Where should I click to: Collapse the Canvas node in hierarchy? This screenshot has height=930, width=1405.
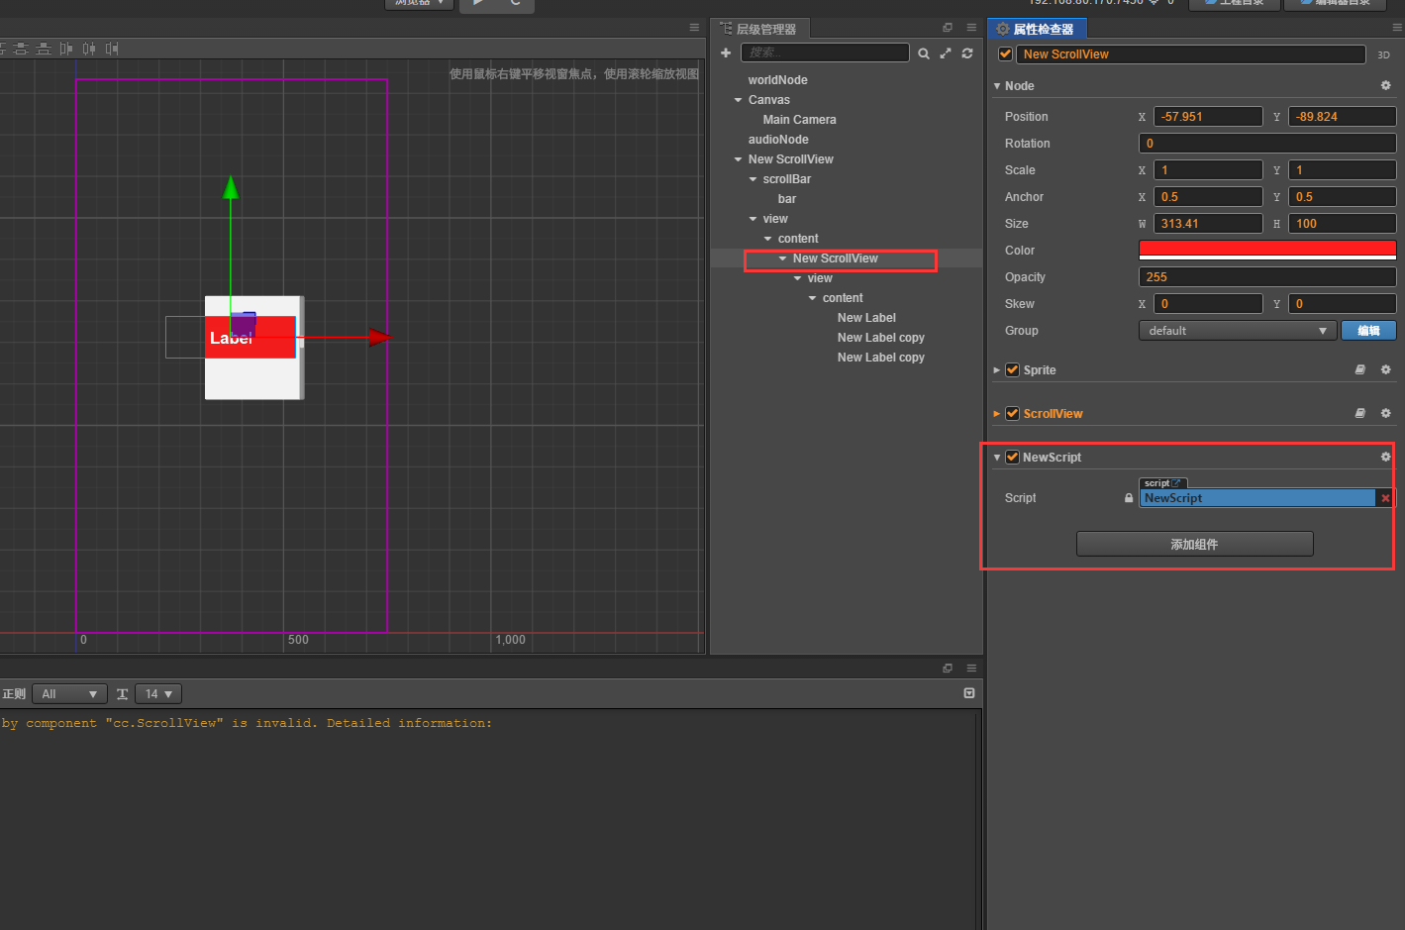pyautogui.click(x=738, y=99)
